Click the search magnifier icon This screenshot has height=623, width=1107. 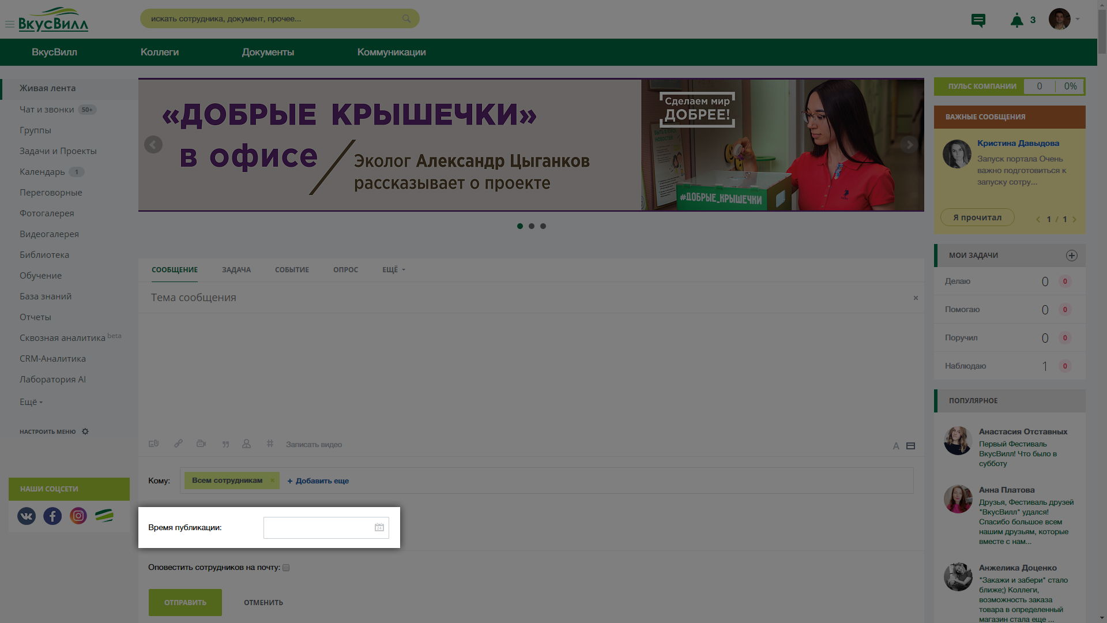point(406,18)
